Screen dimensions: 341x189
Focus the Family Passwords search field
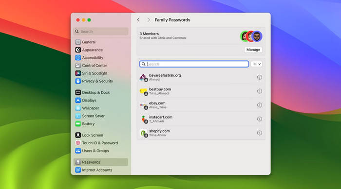(194, 64)
